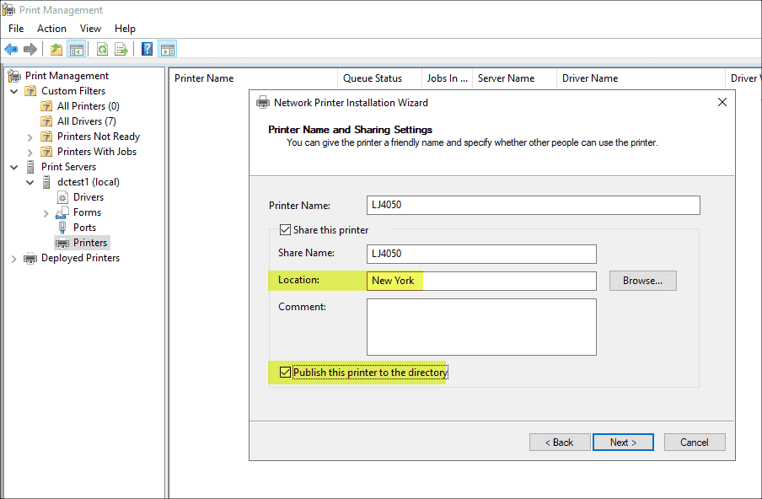Close the Network Printer Installation Wizard
The image size is (762, 499).
coord(722,102)
